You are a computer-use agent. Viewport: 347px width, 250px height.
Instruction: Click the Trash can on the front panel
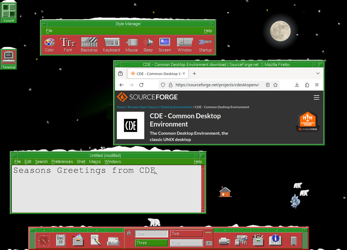(x=294, y=241)
